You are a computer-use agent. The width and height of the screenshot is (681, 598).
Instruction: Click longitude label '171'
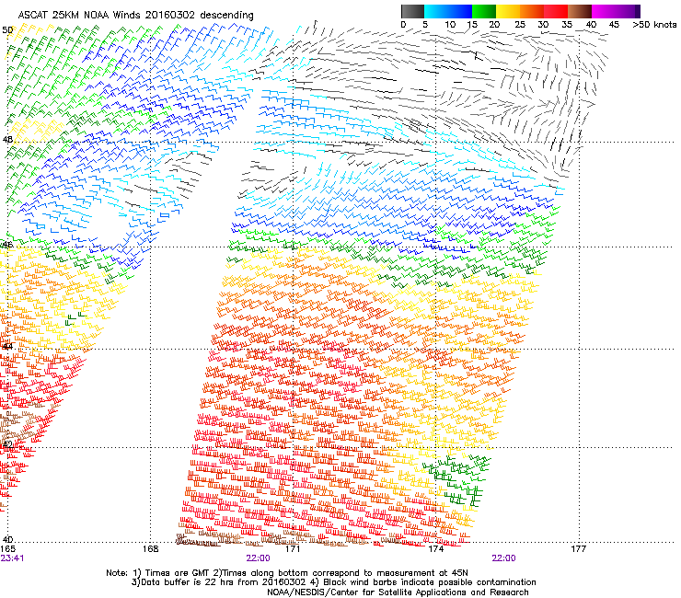click(293, 549)
